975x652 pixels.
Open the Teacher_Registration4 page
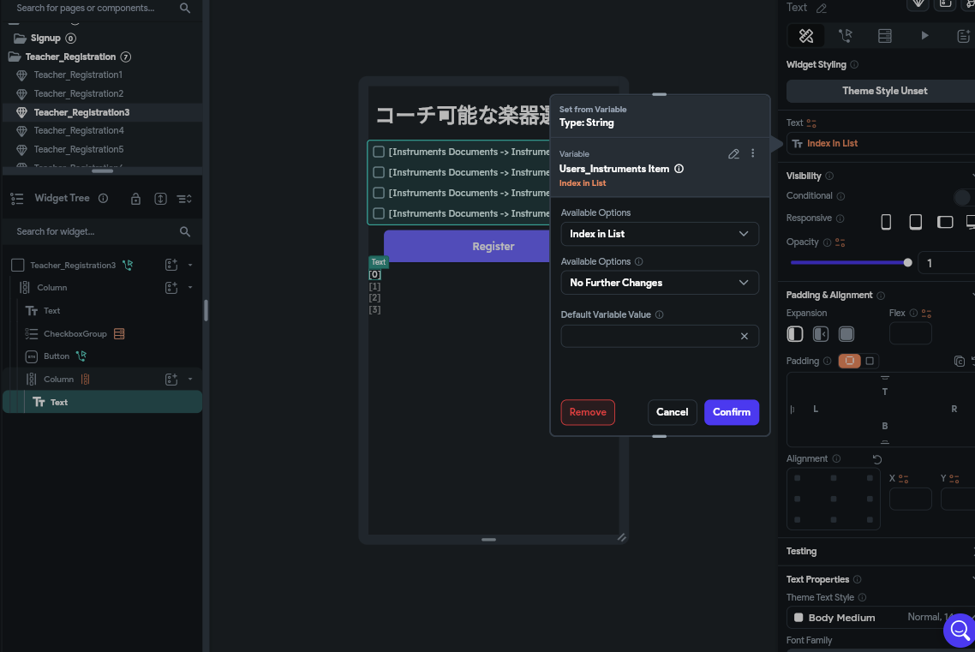pyautogui.click(x=78, y=130)
